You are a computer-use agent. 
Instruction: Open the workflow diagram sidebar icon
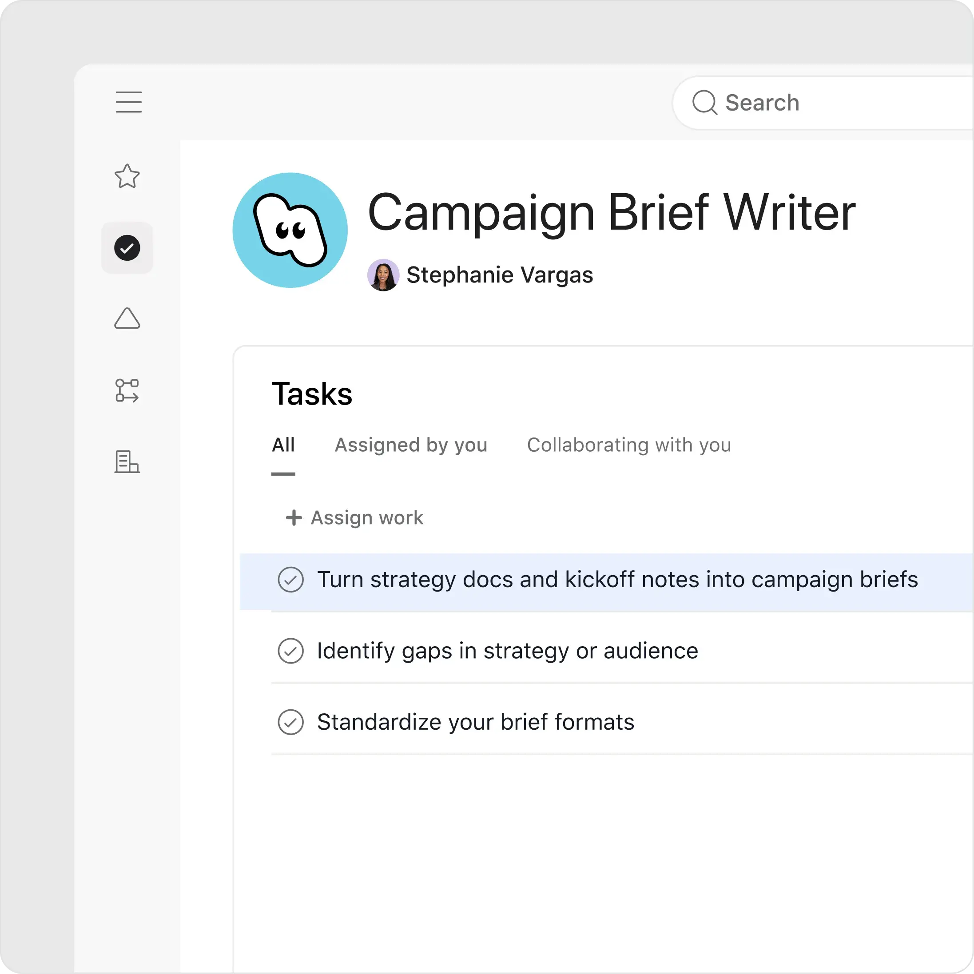[127, 391]
